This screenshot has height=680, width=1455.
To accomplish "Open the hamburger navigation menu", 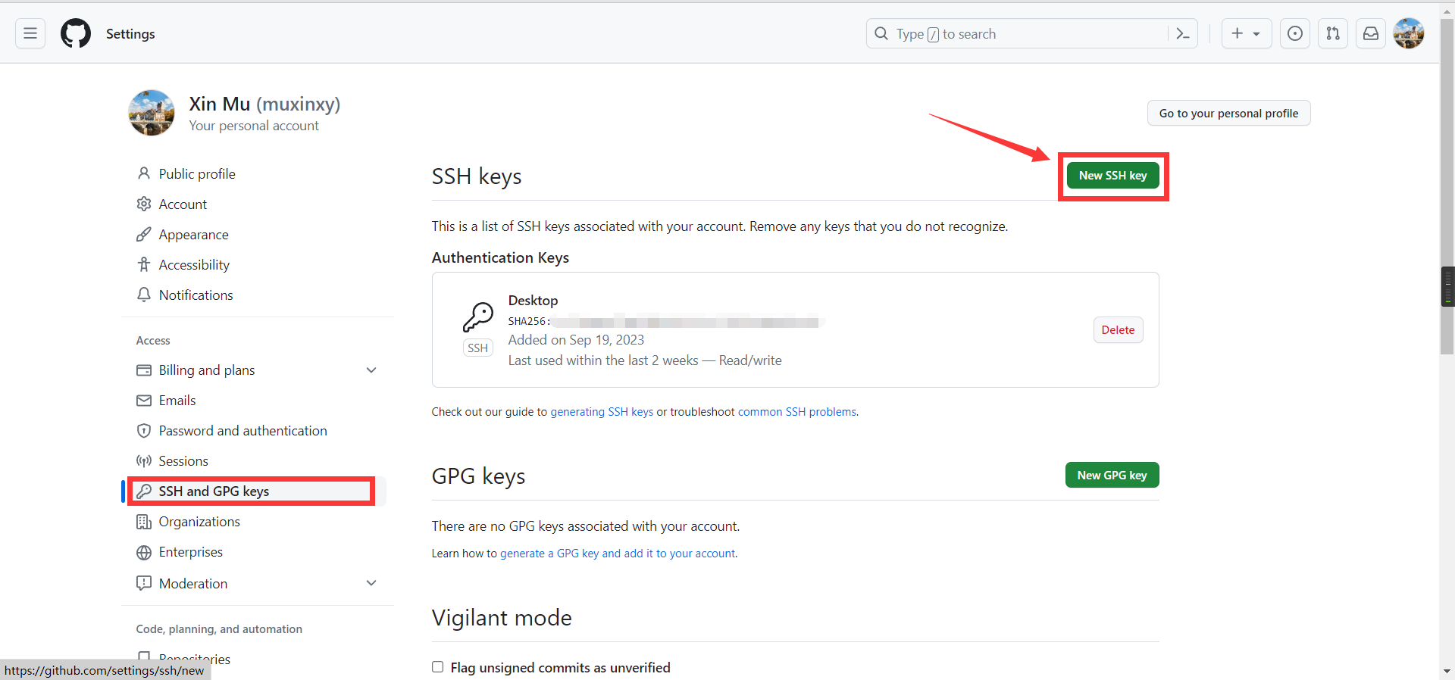I will coord(30,33).
